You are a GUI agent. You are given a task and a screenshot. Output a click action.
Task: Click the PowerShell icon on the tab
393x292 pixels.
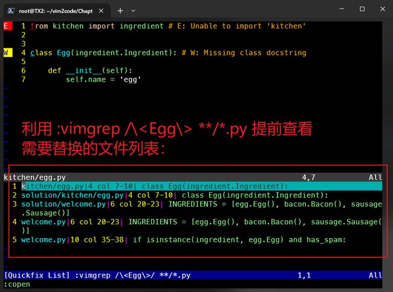click(11, 11)
